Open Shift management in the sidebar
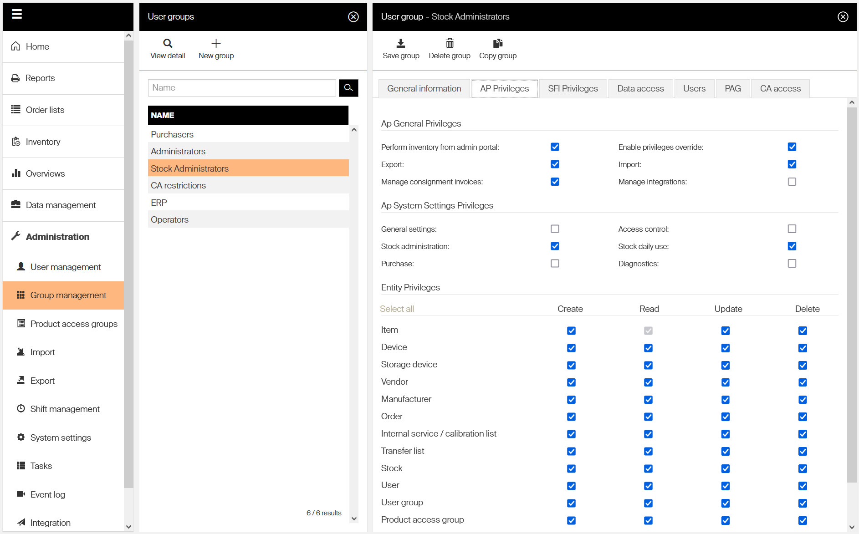859x534 pixels. click(65, 409)
